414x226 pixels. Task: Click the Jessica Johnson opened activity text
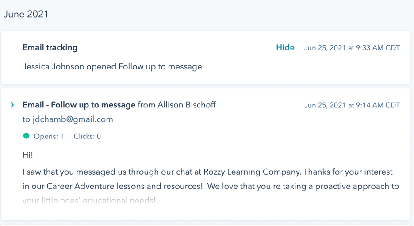(112, 67)
